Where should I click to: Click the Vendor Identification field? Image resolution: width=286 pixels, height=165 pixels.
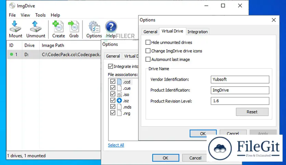(240, 79)
